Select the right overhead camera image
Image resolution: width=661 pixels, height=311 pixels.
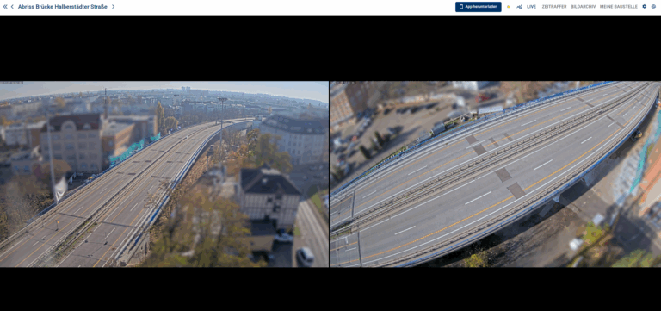(496, 174)
